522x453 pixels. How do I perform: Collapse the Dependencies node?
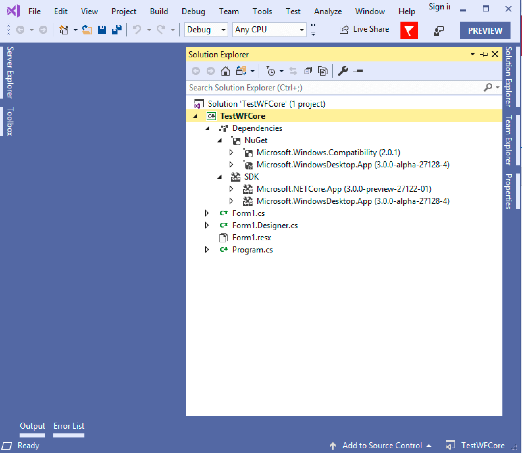pyautogui.click(x=208, y=128)
